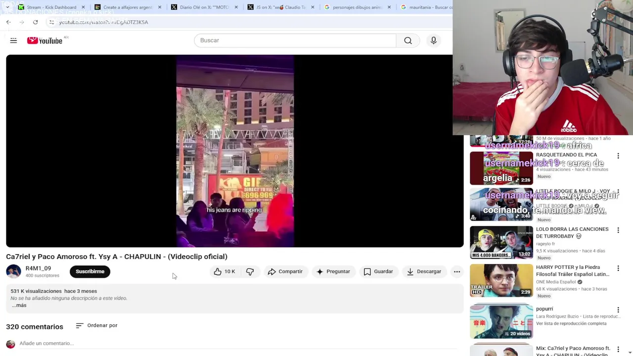Image resolution: width=633 pixels, height=356 pixels.
Task: Open the ONE Media Español channel name
Action: [556, 282]
